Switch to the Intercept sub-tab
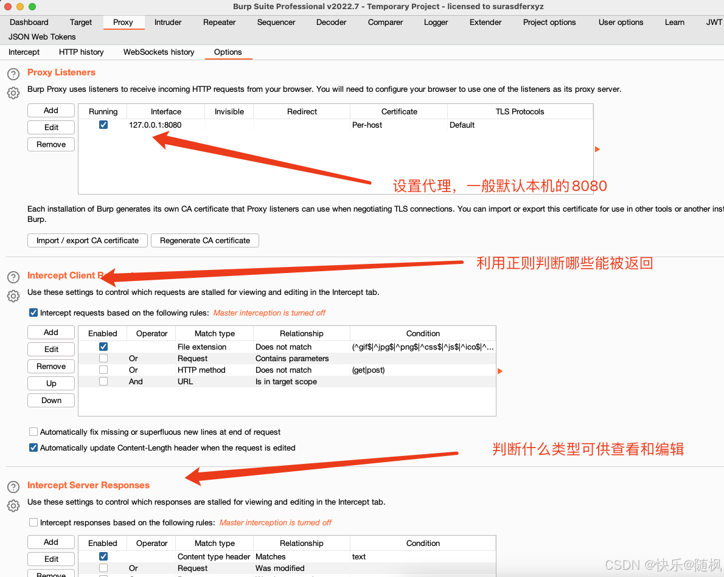The width and height of the screenshot is (724, 577). 24,52
